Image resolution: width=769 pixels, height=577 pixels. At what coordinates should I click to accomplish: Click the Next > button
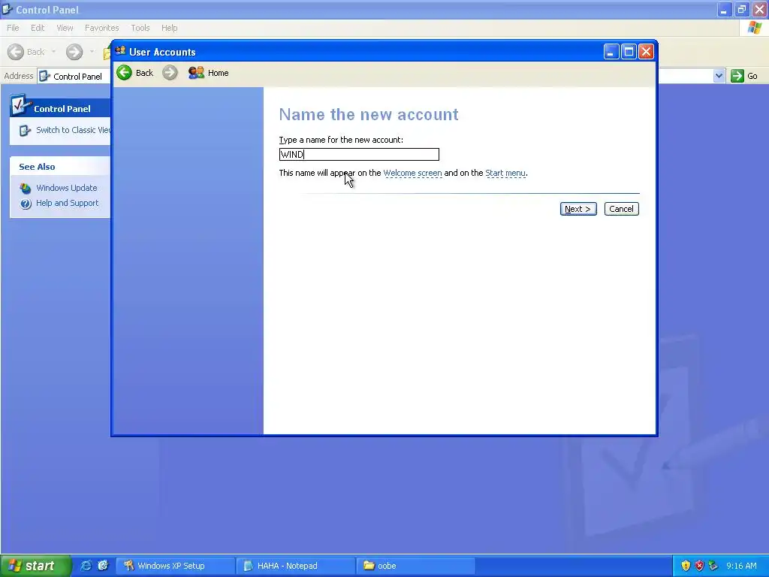coord(578,209)
